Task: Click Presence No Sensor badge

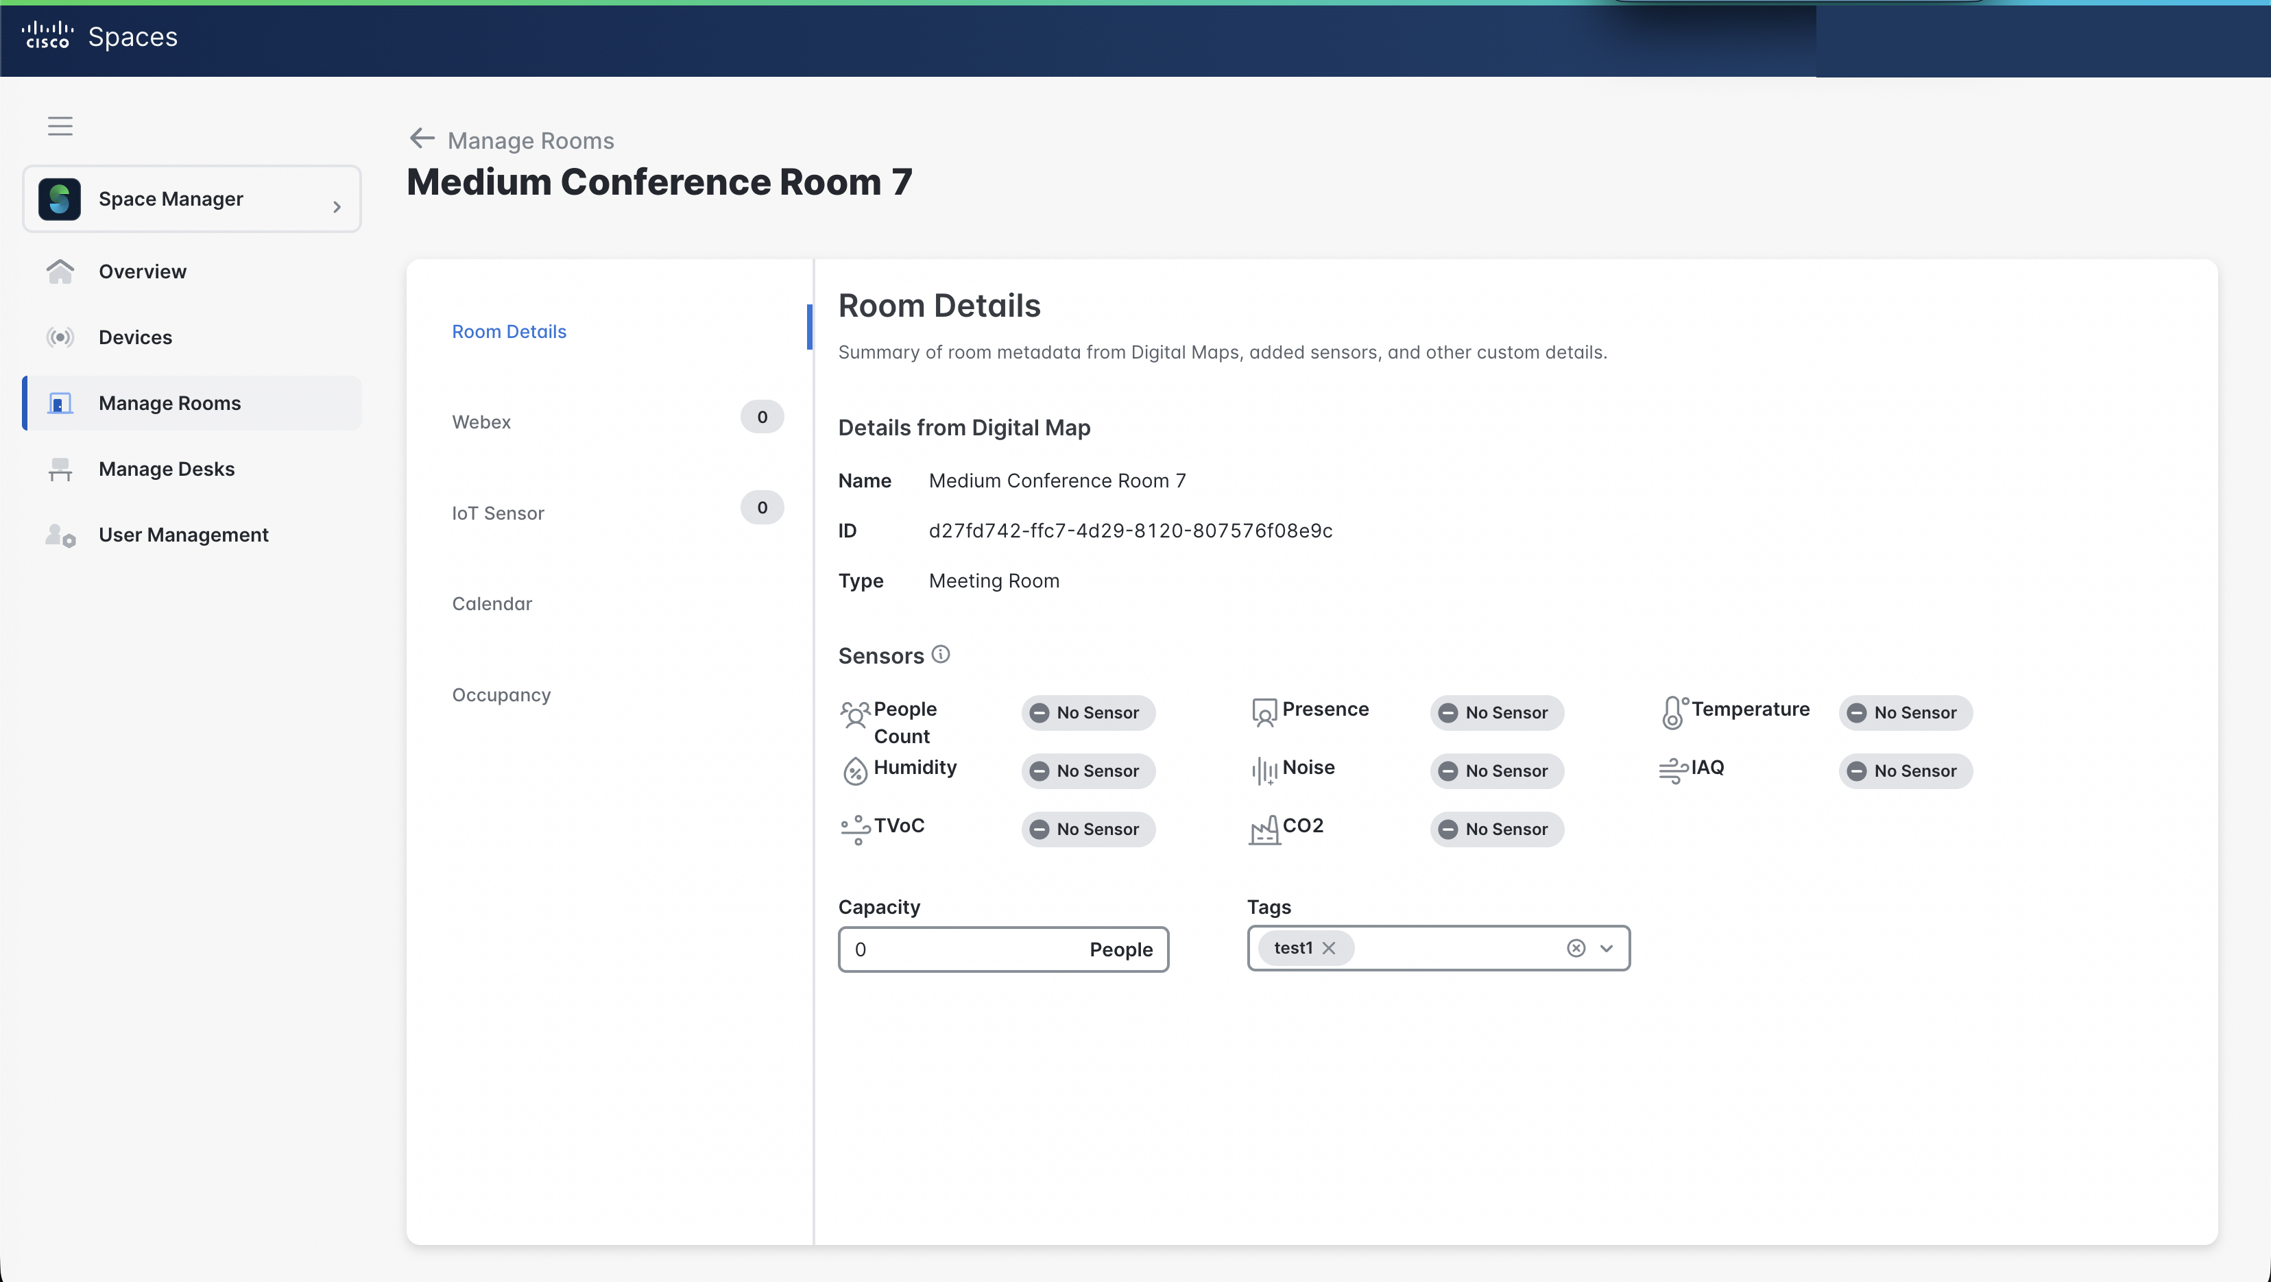Action: pos(1497,713)
